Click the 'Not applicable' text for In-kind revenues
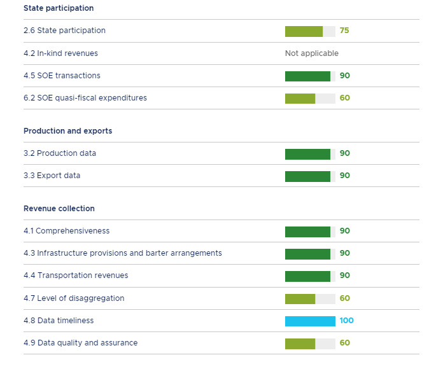Viewport: 436px width, 369px height. [312, 53]
